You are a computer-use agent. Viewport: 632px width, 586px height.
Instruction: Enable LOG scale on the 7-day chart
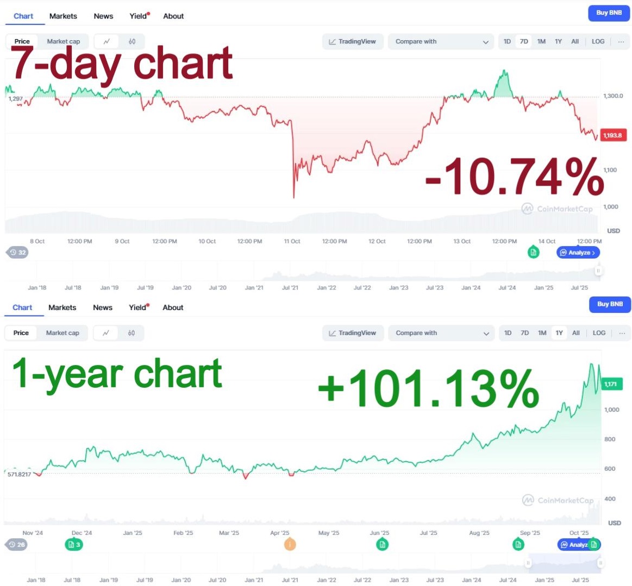pos(598,41)
